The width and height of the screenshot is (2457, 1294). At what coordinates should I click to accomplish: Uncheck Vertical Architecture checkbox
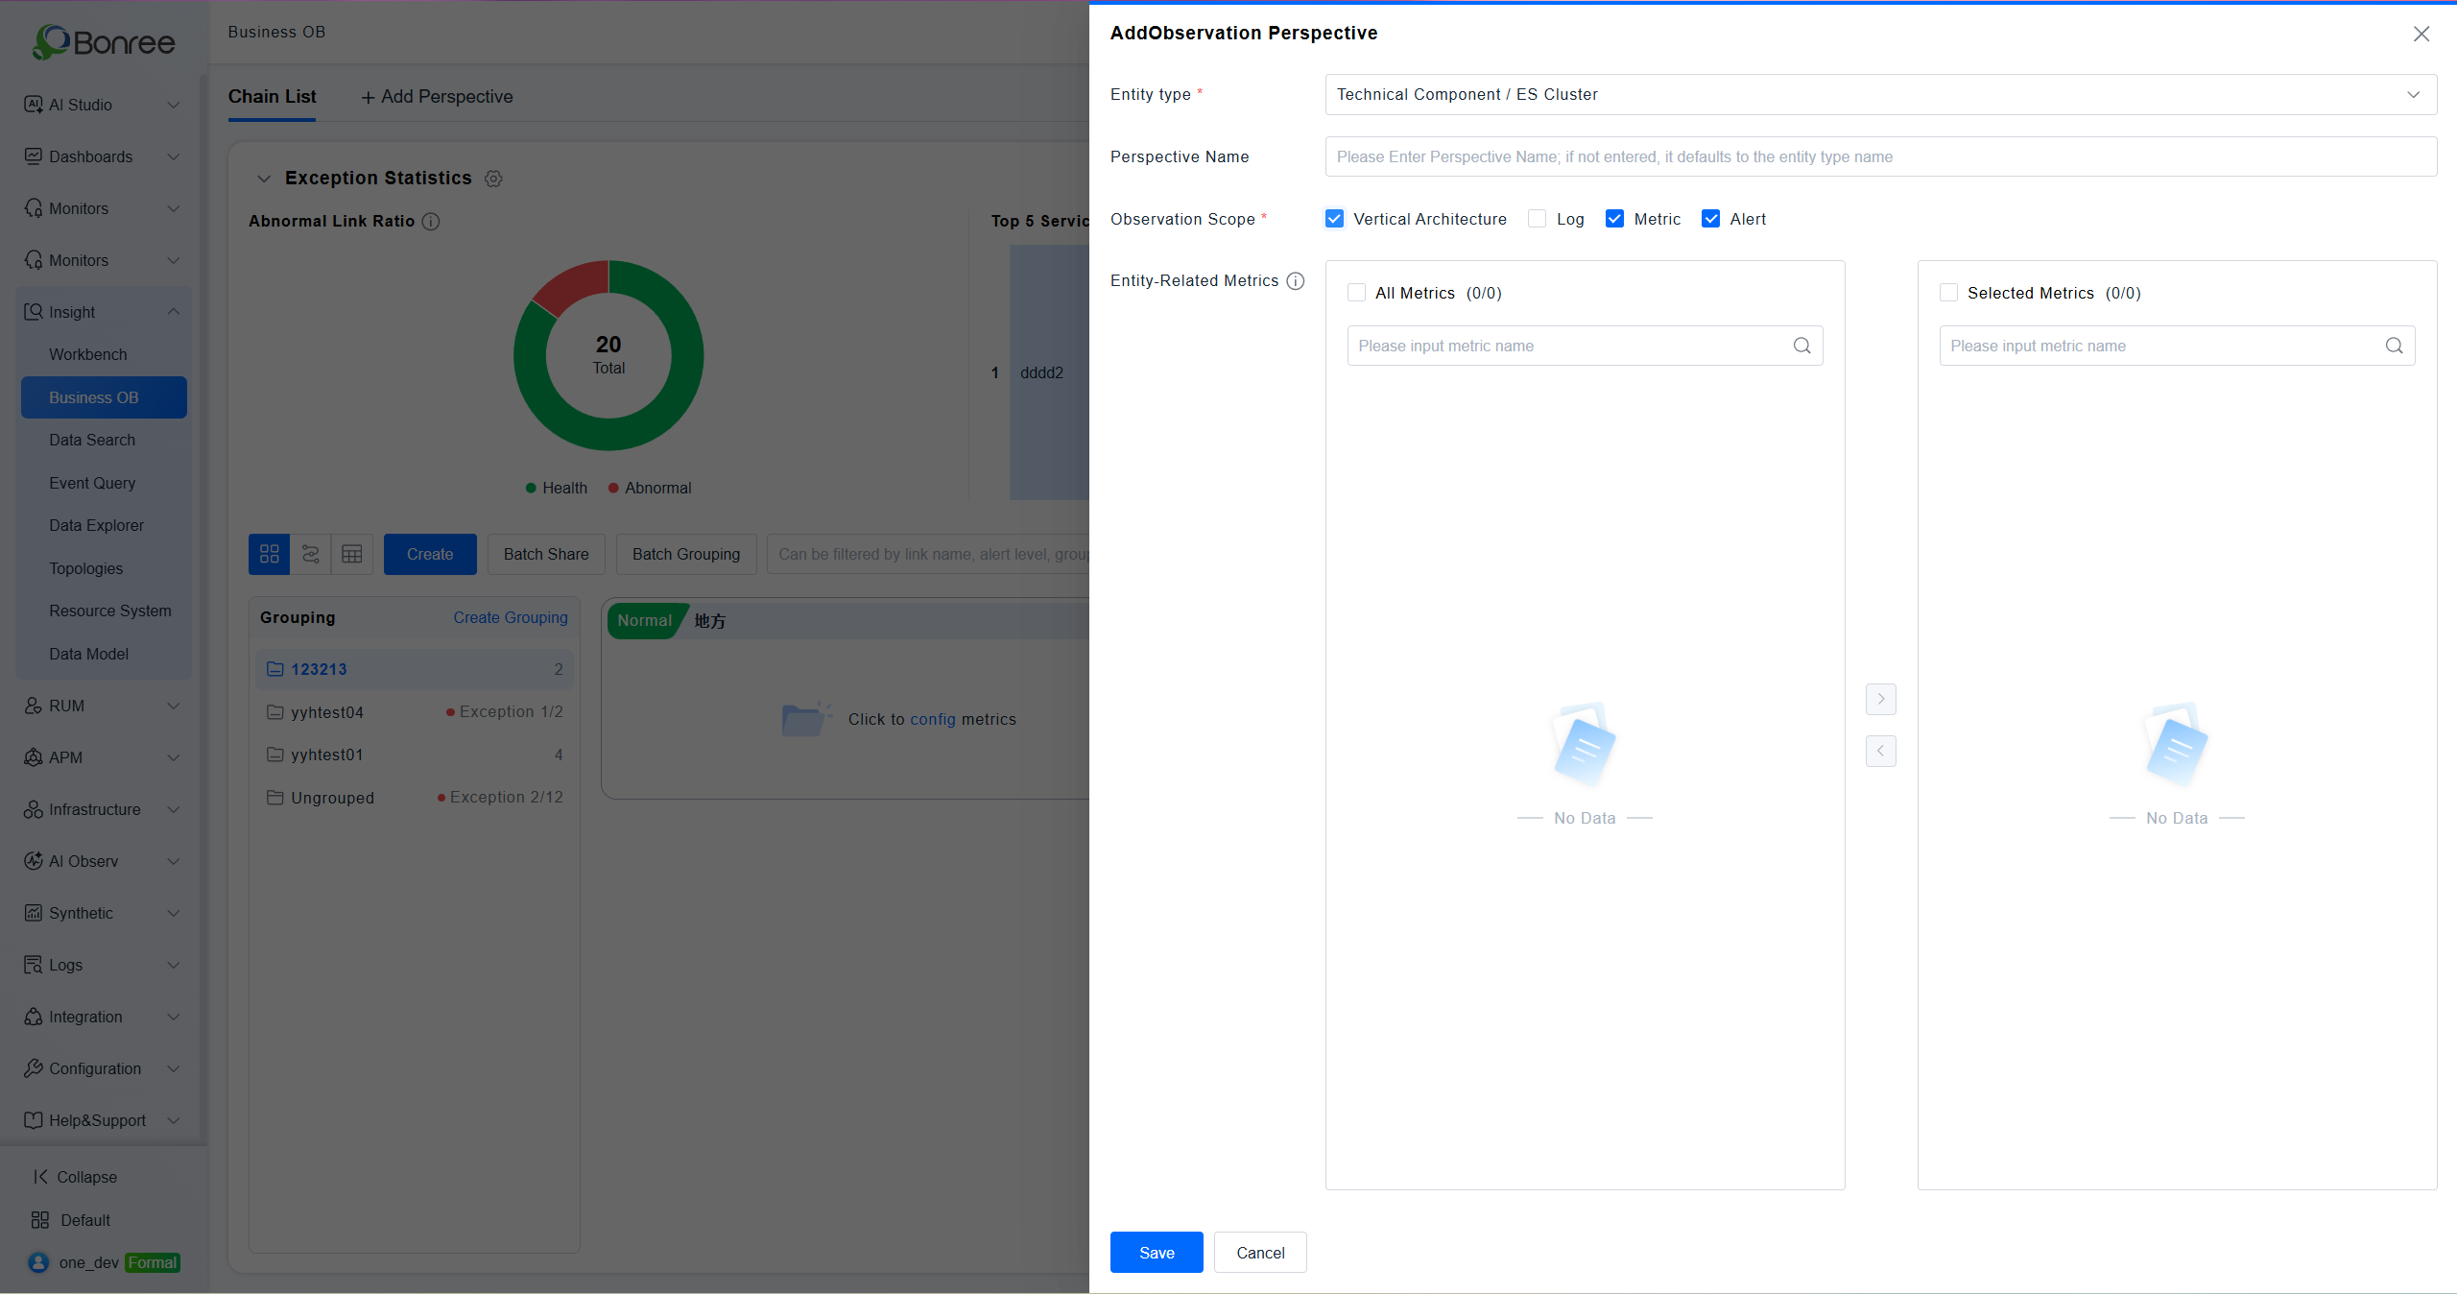(x=1334, y=219)
